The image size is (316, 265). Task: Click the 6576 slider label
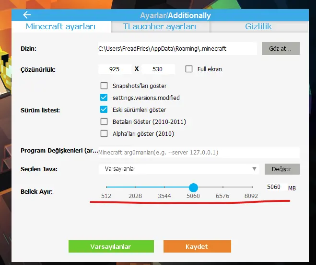(222, 196)
